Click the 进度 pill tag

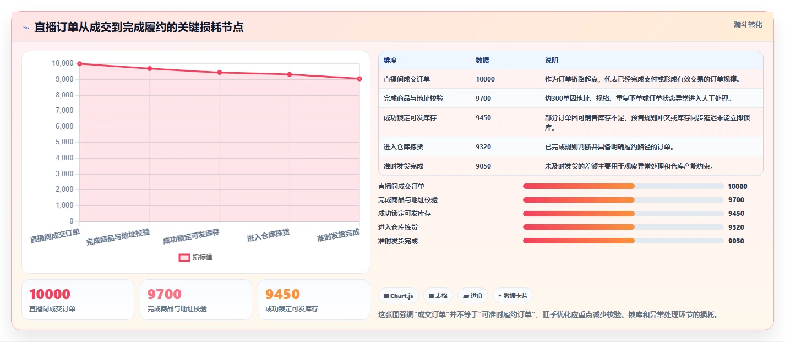[x=473, y=296]
